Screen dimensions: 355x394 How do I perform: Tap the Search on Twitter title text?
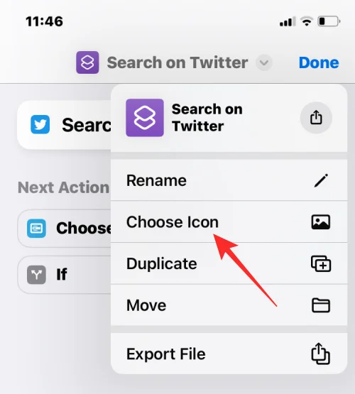177,62
